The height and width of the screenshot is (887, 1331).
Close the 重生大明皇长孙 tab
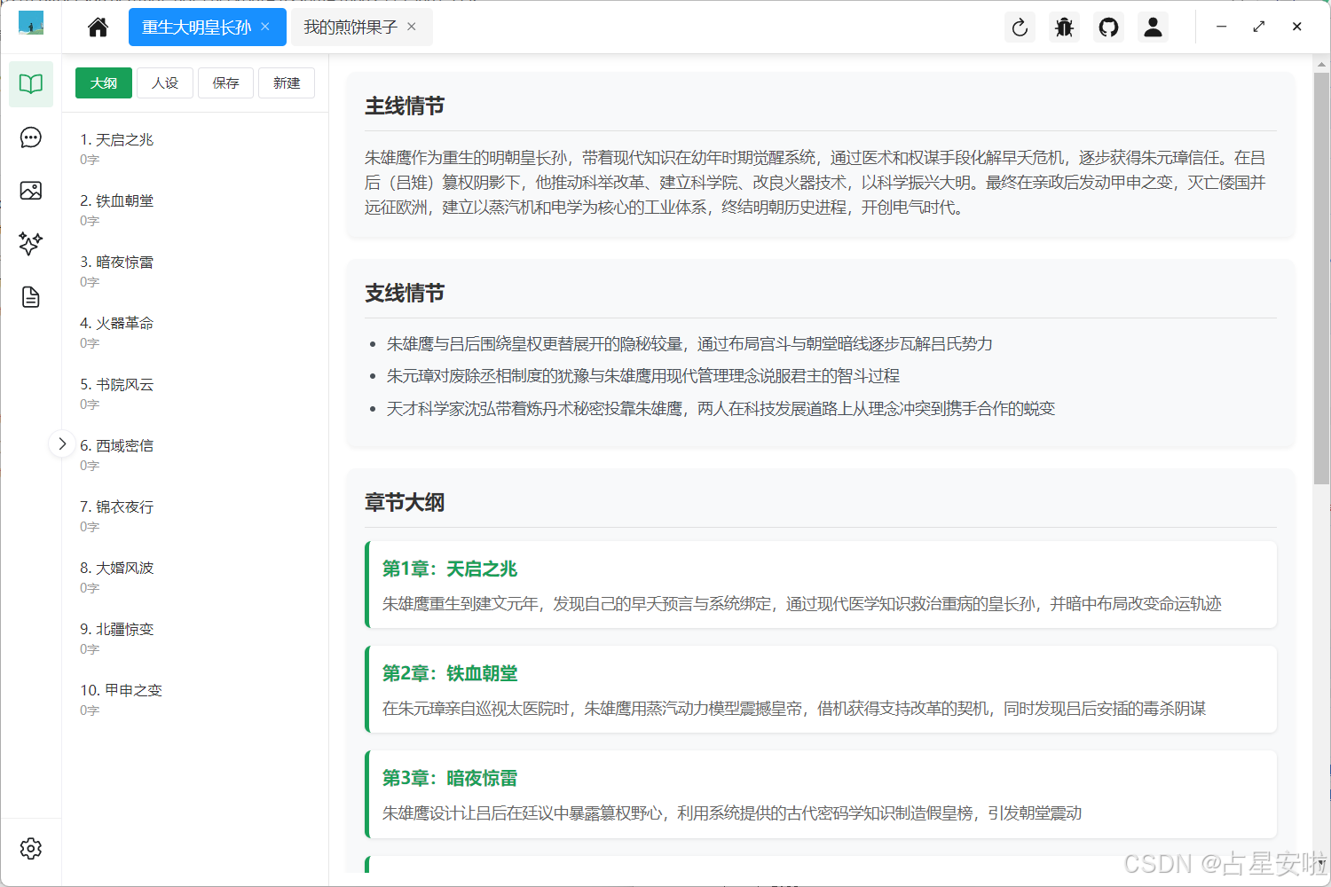click(x=265, y=27)
